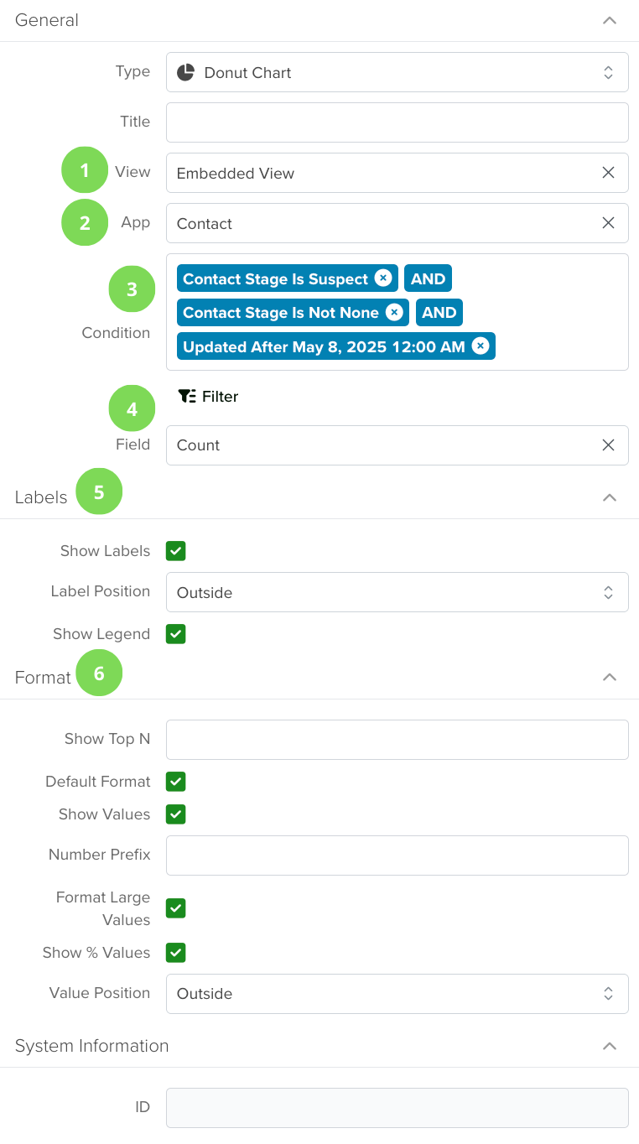
Task: Toggle the Show % Values checkbox
Action: (x=175, y=953)
